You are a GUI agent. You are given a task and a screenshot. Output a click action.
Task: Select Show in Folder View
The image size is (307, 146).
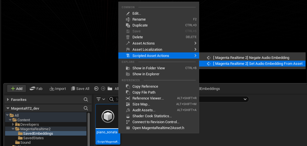[x=159, y=68]
